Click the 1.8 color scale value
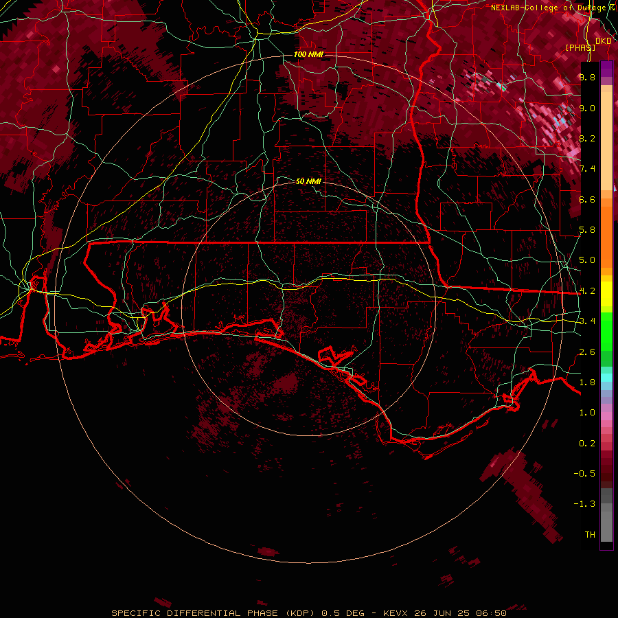The image size is (618, 618). 587,382
